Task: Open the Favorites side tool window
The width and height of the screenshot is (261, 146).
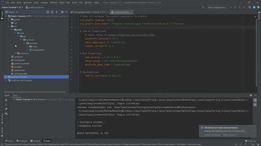Action: (2, 132)
